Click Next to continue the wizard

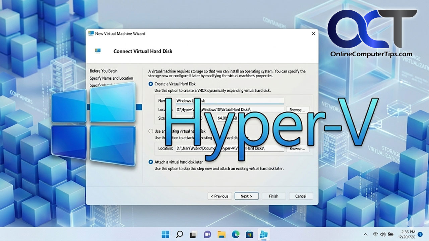point(247,196)
